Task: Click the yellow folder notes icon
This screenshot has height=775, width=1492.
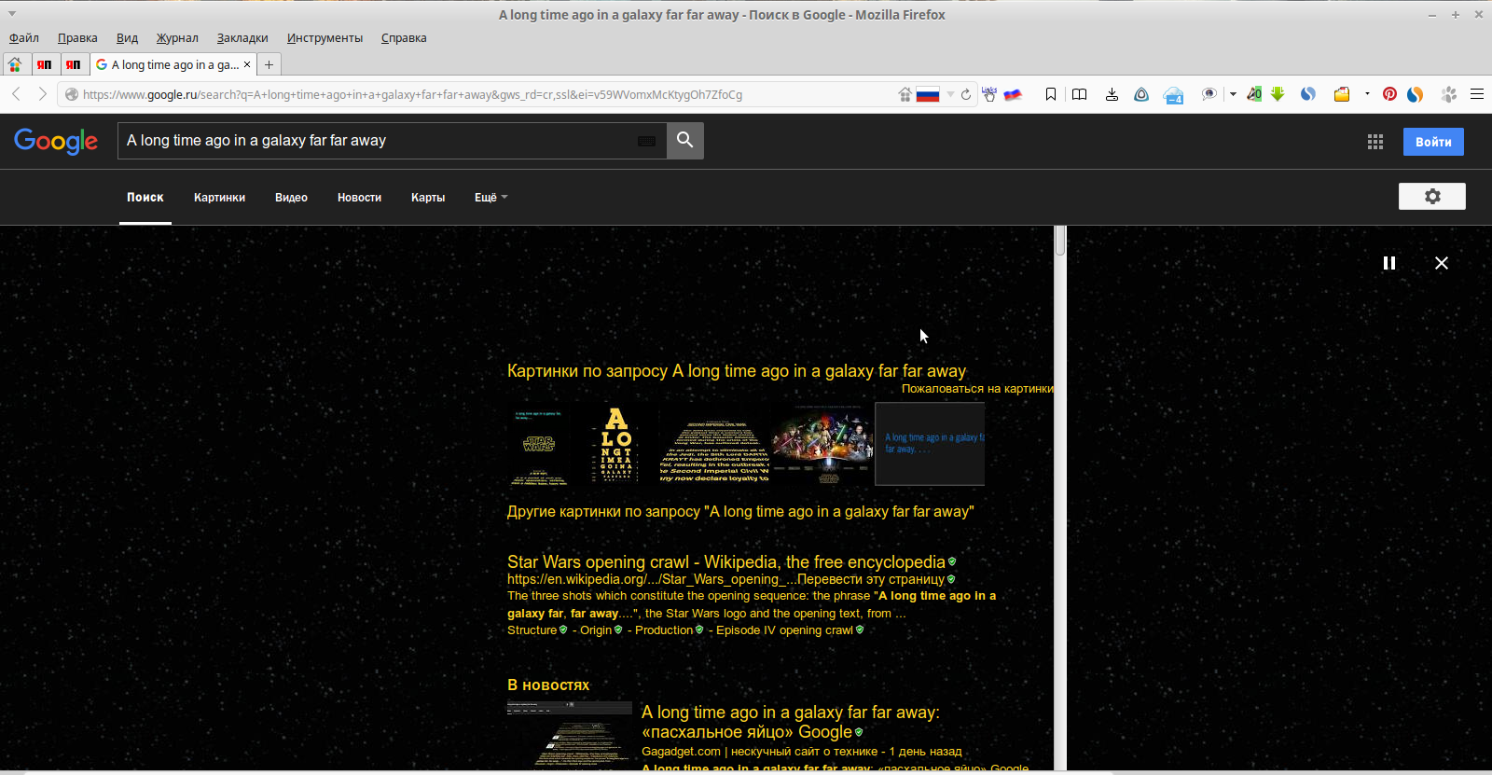Action: tap(1342, 94)
